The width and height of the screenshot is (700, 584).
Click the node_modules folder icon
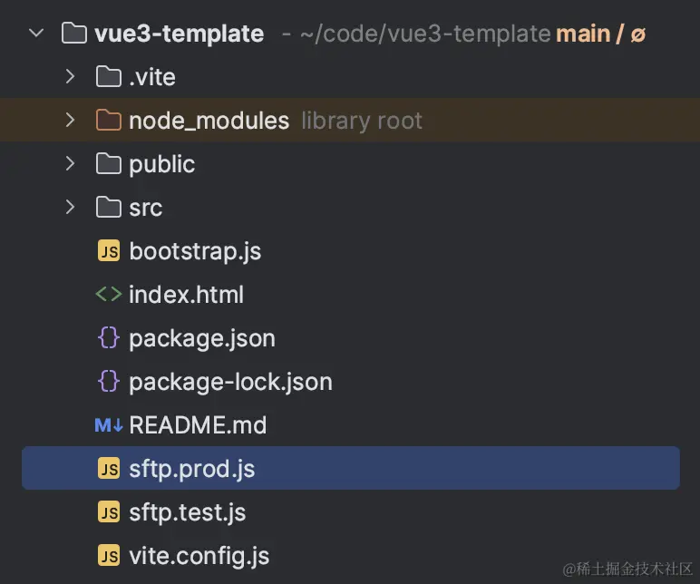(109, 122)
